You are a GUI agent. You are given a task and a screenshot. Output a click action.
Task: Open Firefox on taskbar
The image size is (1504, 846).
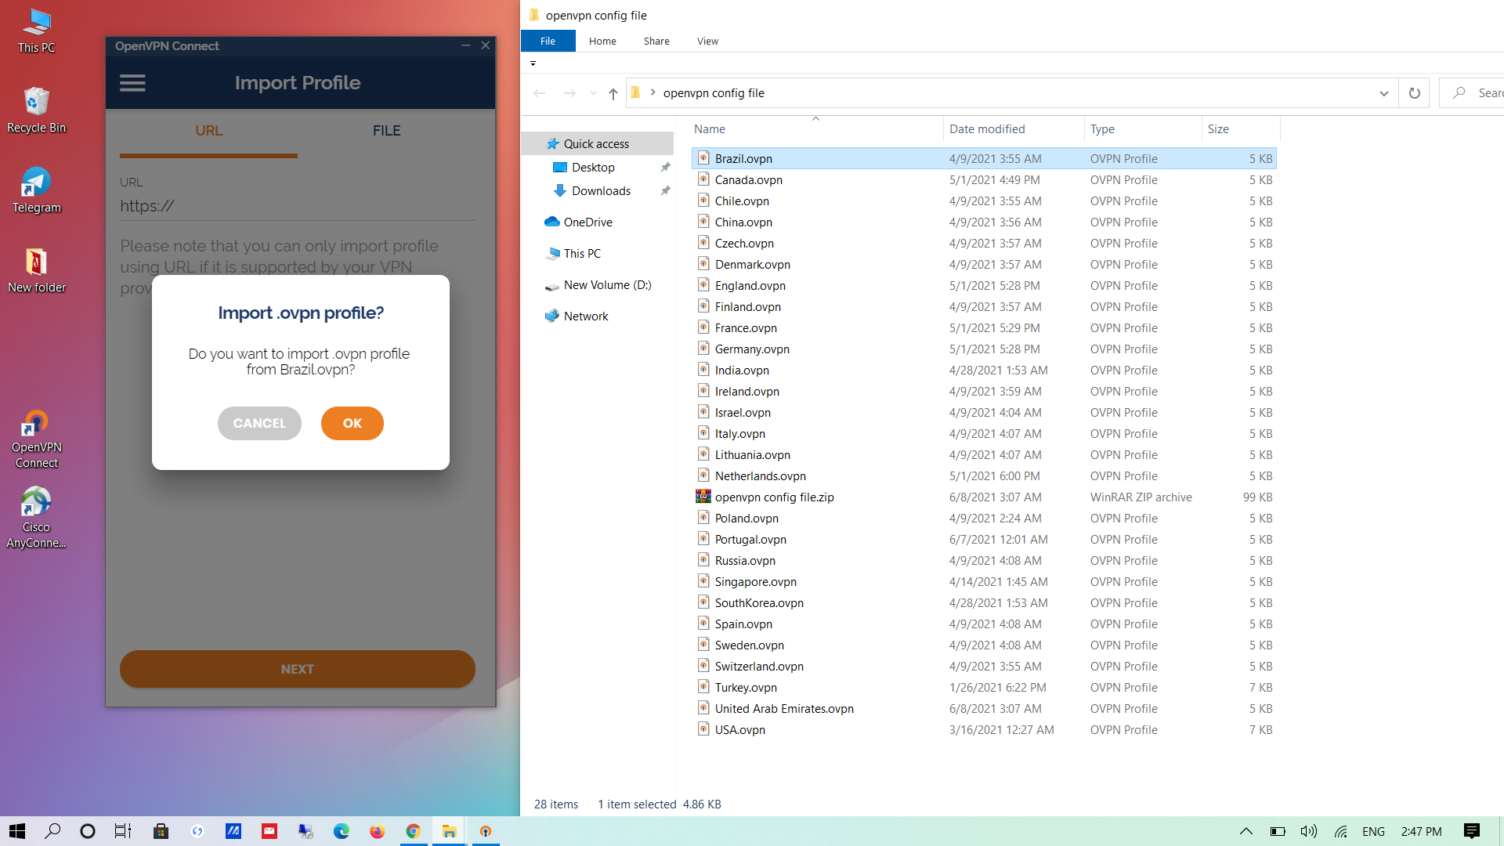click(378, 831)
